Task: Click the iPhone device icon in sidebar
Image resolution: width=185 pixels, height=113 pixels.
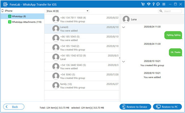Action: point(2,11)
